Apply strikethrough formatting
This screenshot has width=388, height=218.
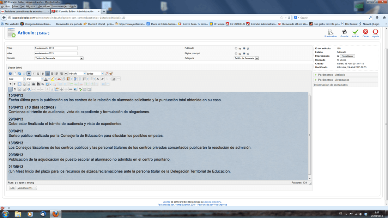pos(43,74)
